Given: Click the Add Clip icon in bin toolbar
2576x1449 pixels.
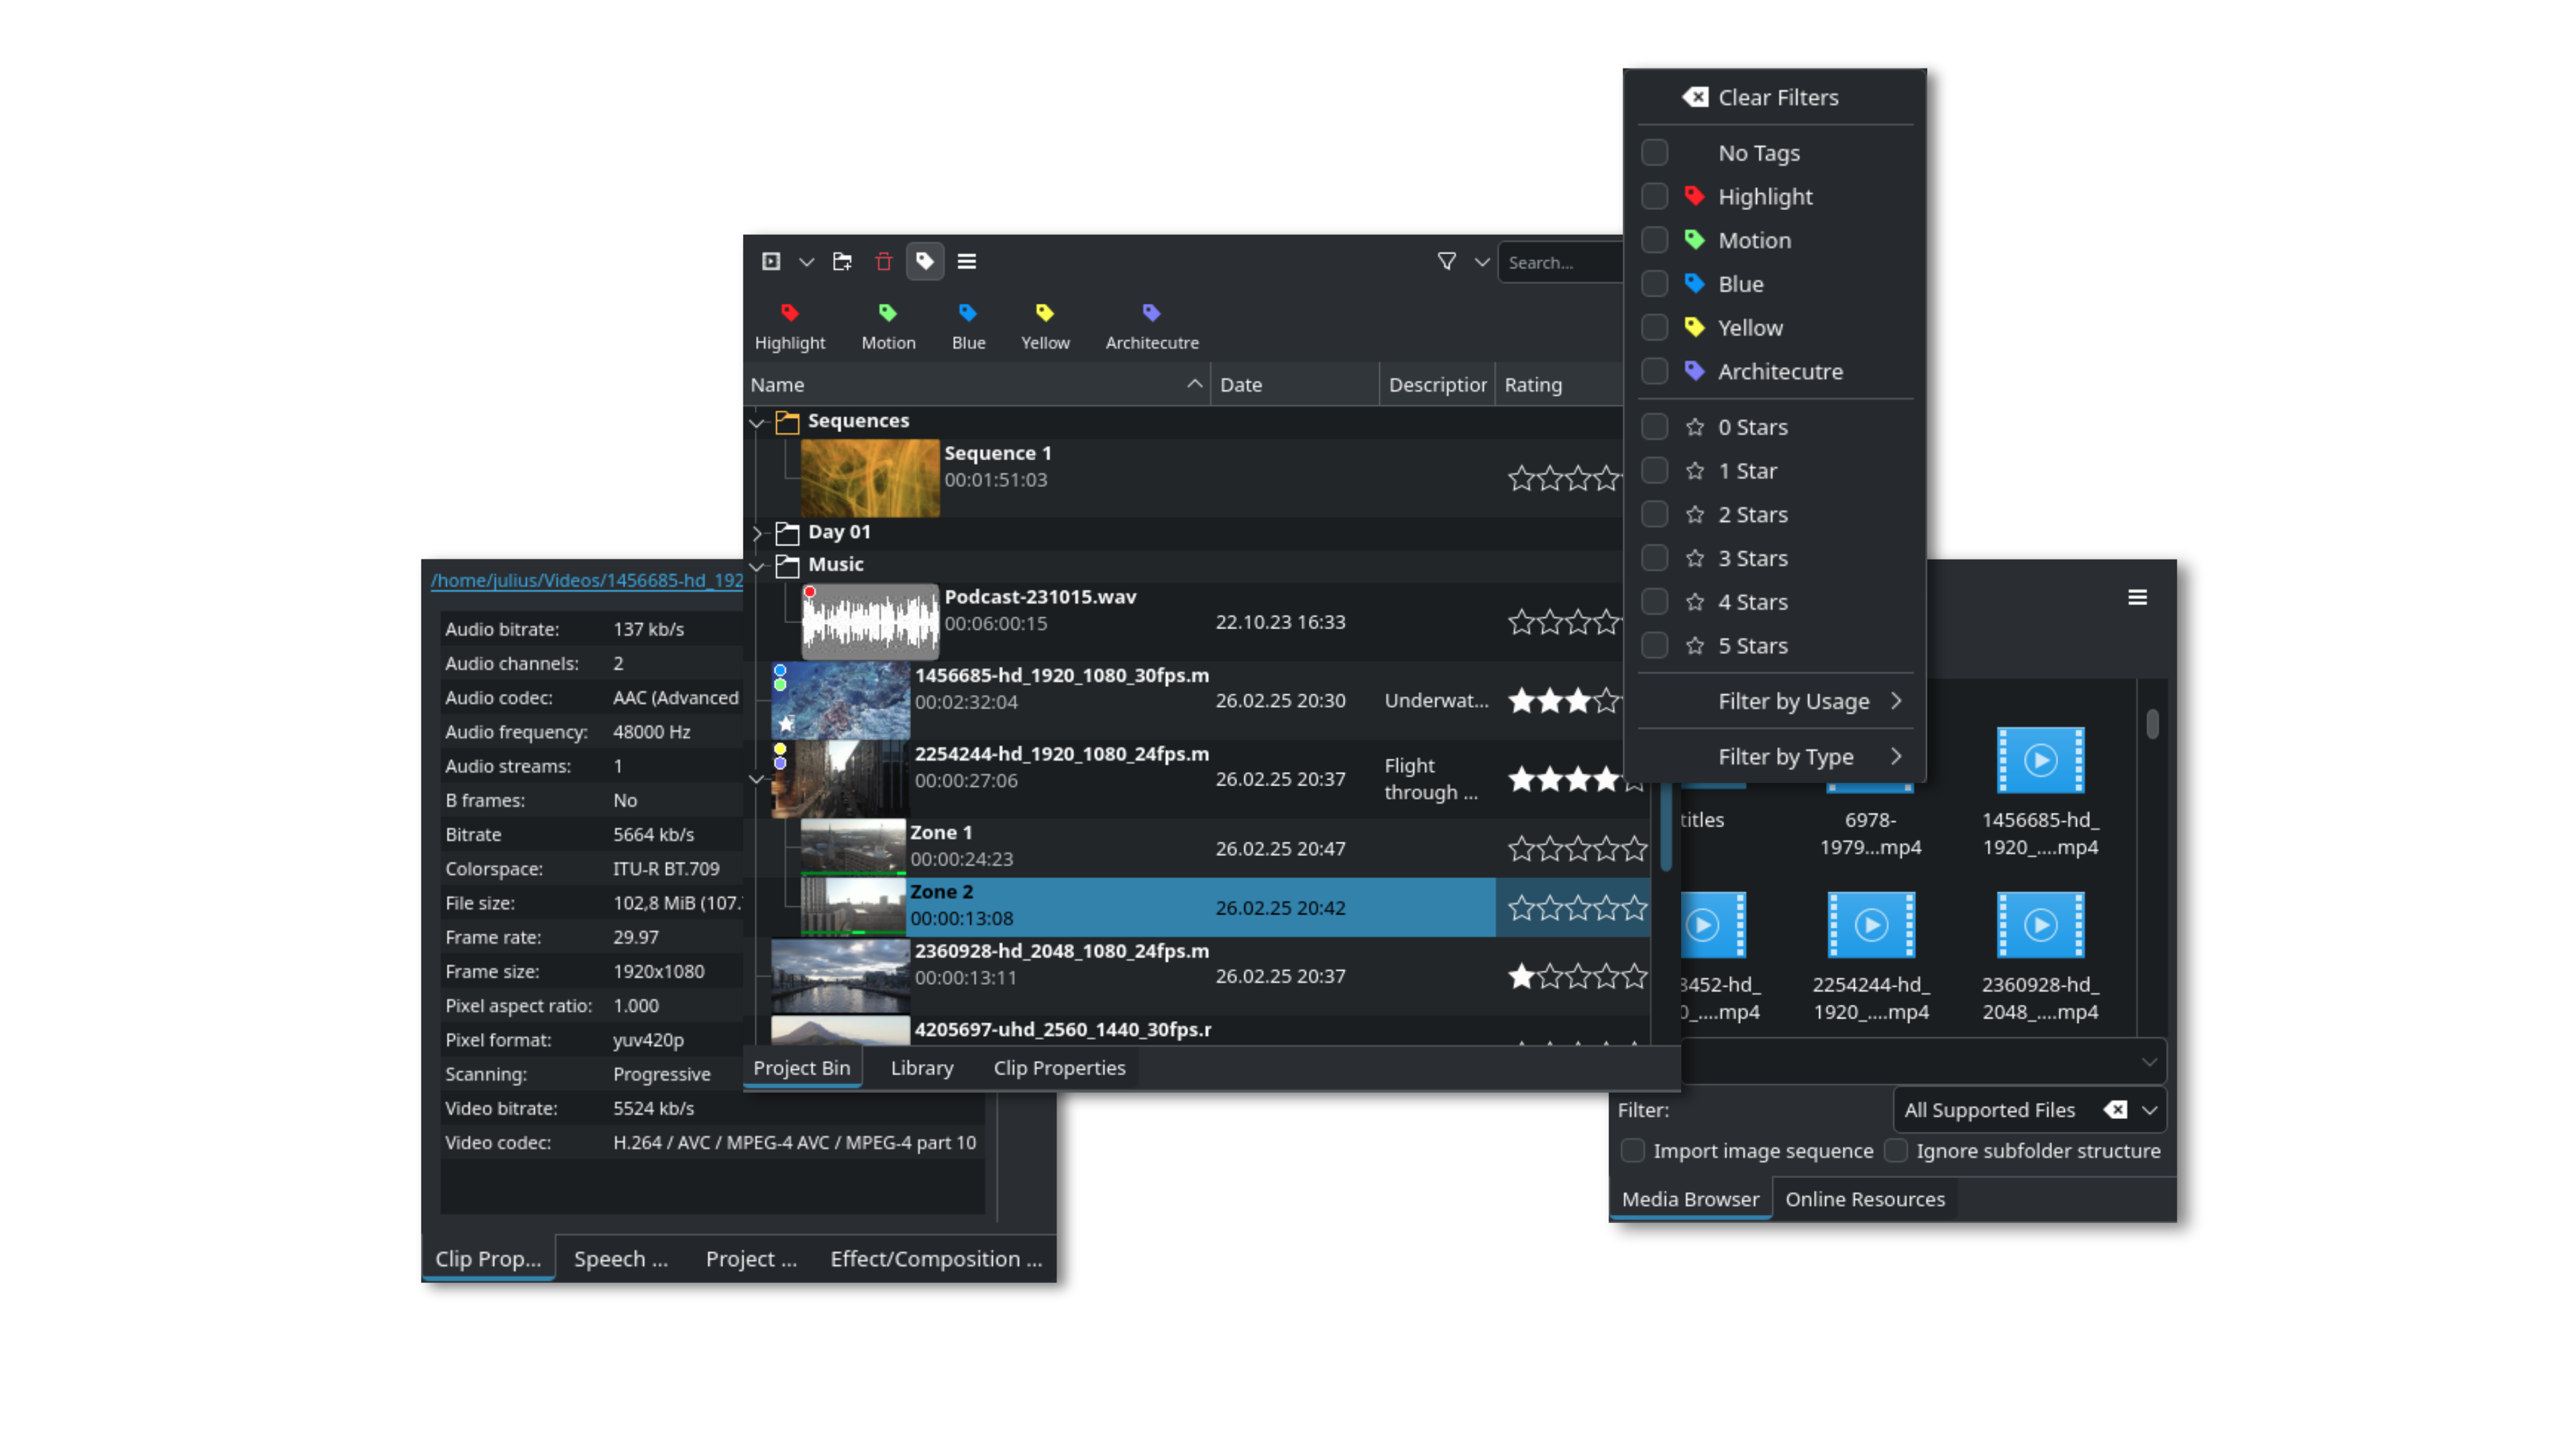Looking at the screenshot, I should pyautogui.click(x=770, y=261).
